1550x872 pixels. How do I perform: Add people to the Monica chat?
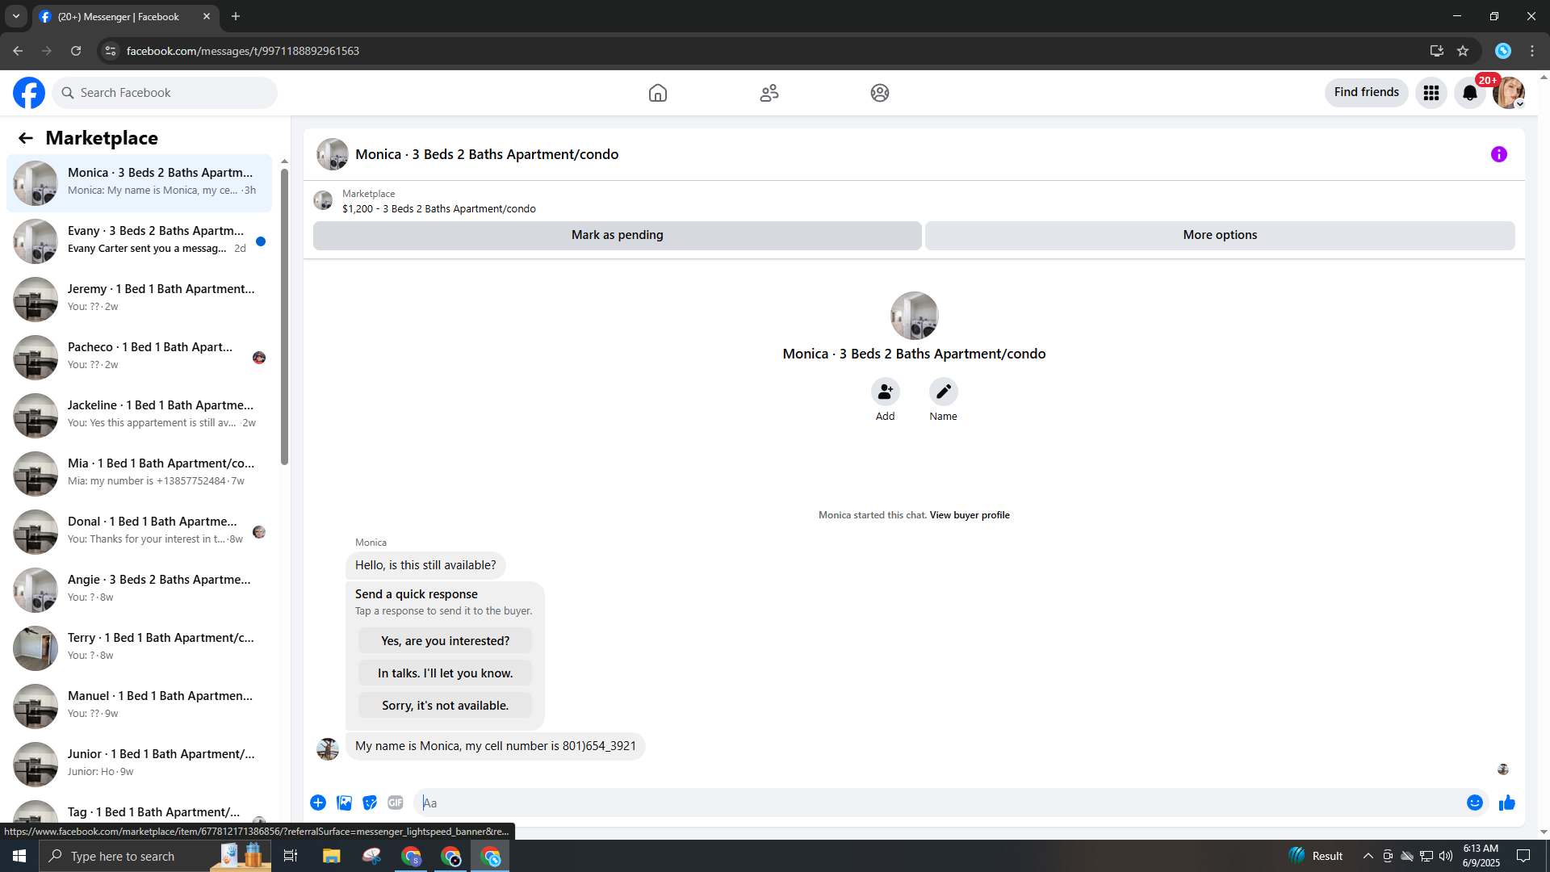click(886, 392)
